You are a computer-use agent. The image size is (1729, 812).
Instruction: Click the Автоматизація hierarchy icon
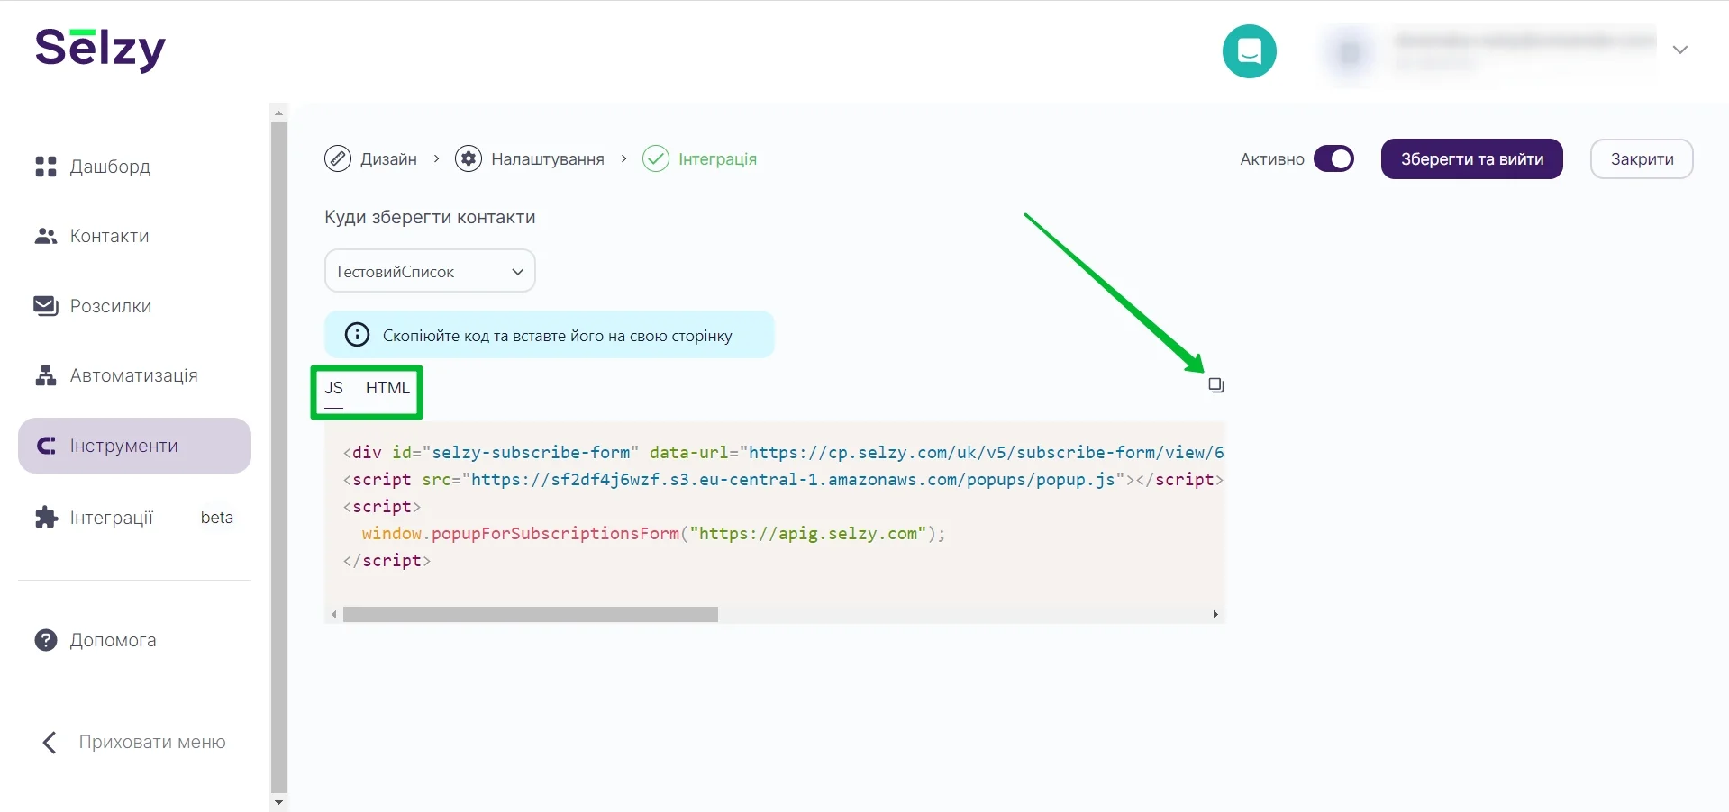tap(46, 375)
